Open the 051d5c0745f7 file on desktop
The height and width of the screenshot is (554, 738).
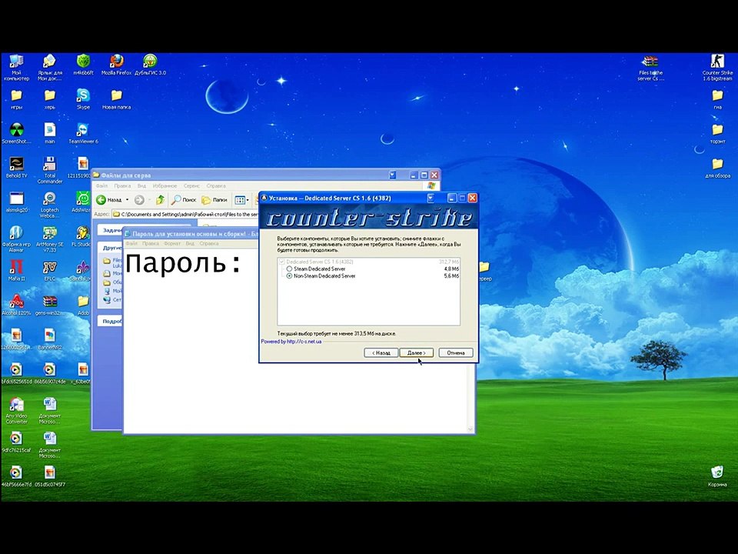pos(50,476)
